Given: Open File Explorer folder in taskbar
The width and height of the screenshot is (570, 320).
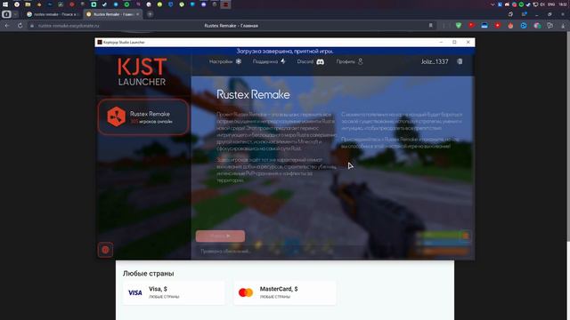Looking at the screenshot, I should click(28, 4).
